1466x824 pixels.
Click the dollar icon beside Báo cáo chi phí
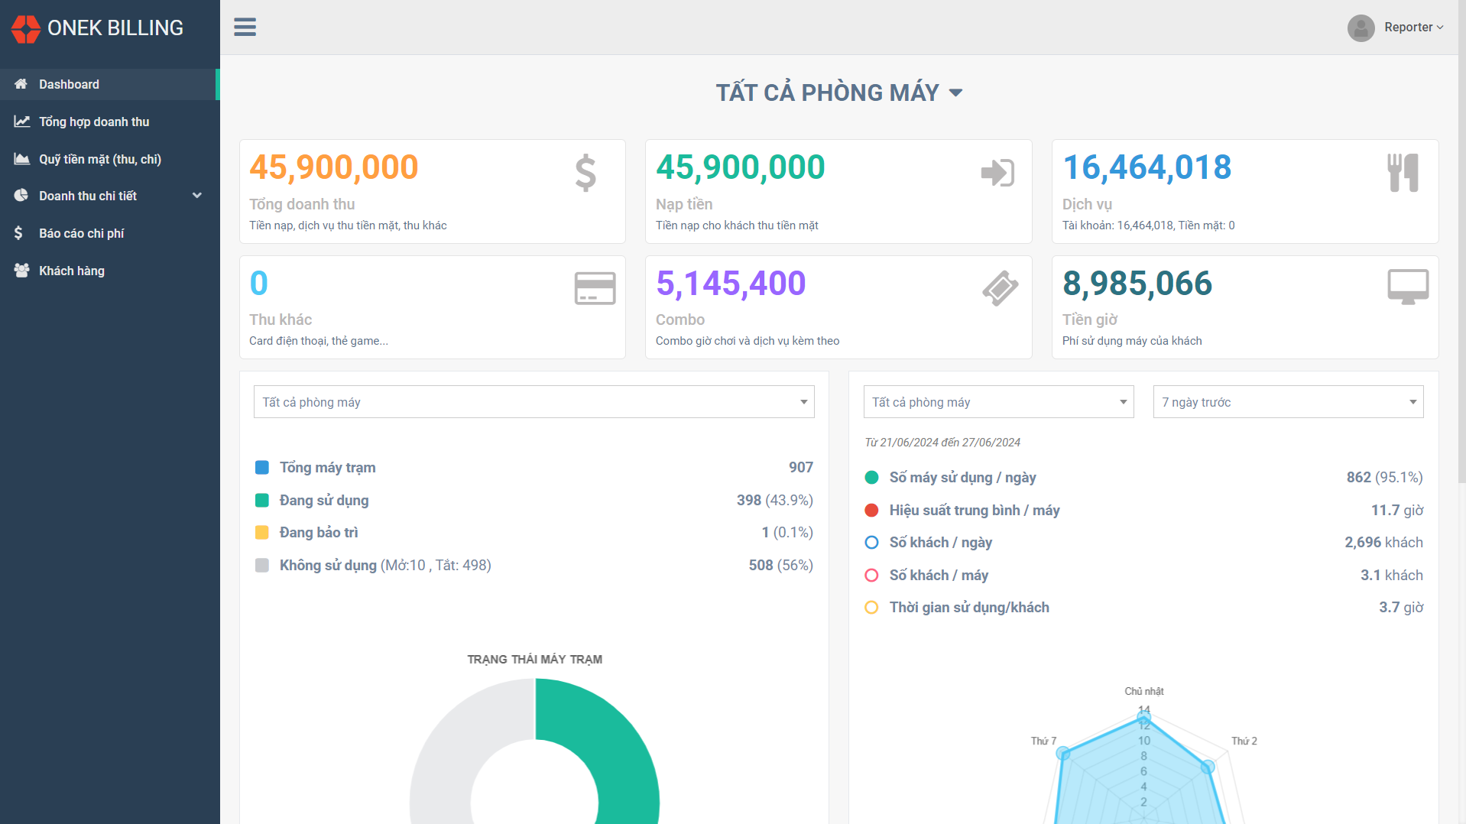click(x=18, y=233)
